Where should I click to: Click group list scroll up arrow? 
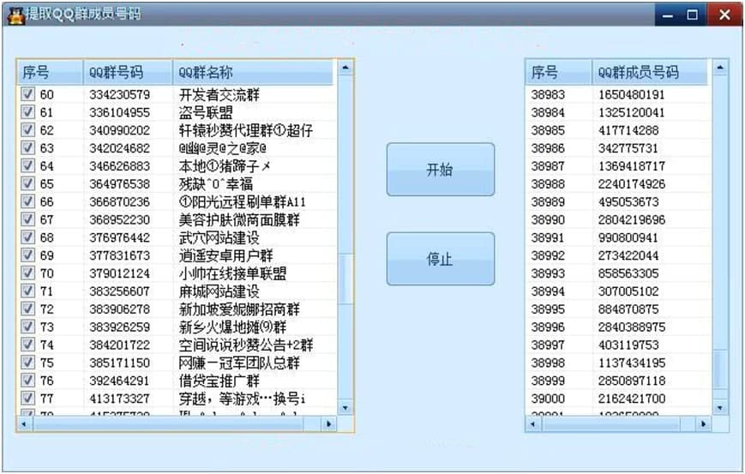tap(345, 68)
